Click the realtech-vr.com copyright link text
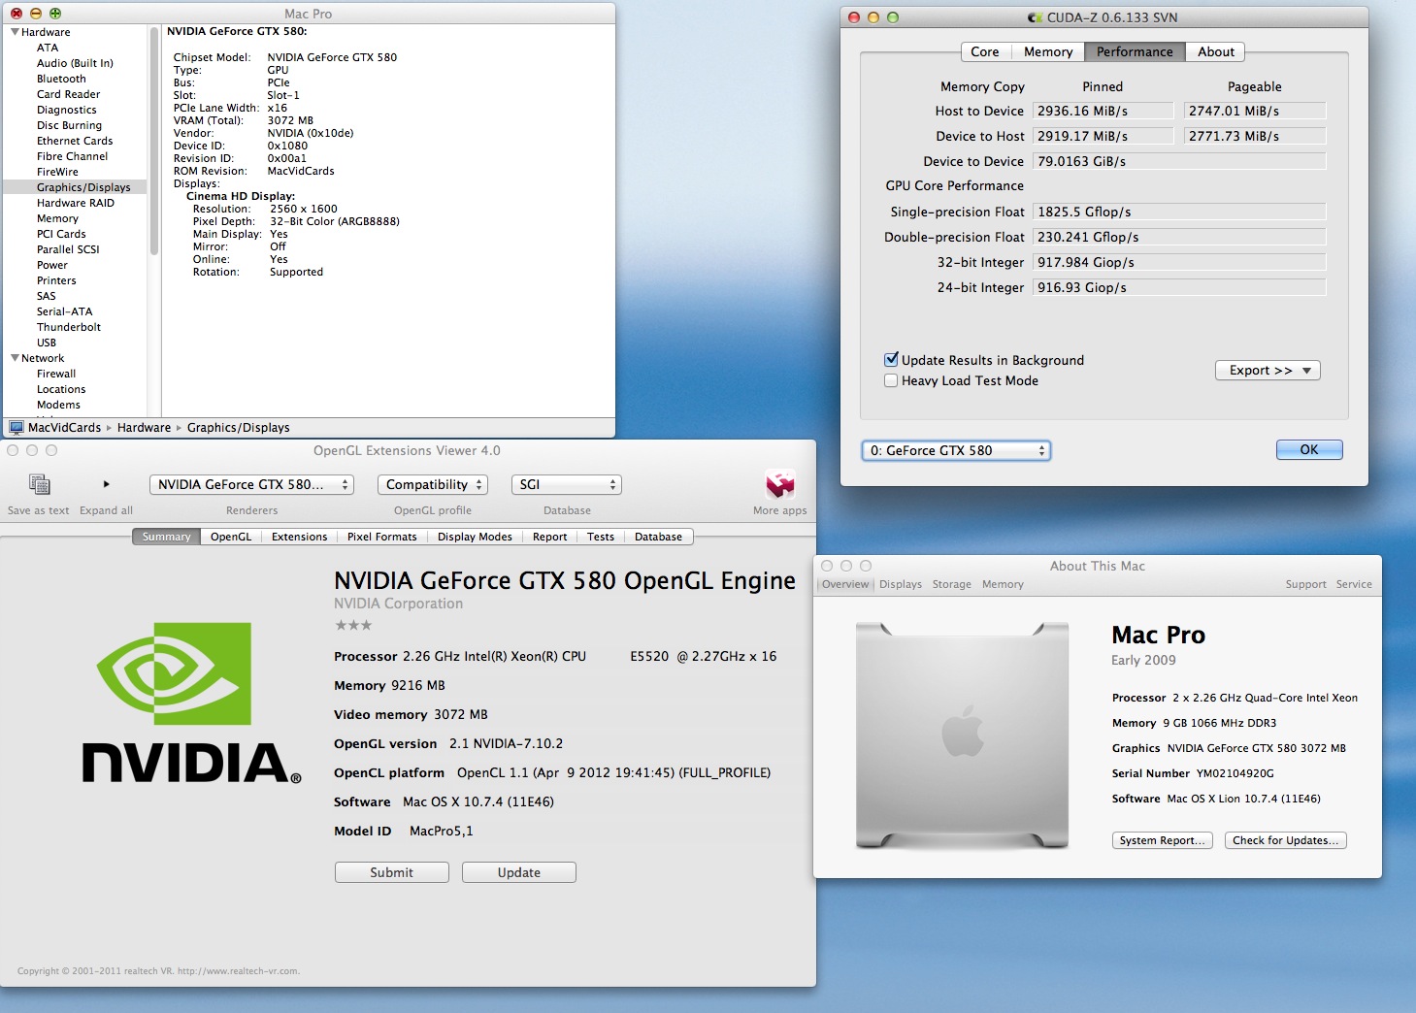Screen dimensions: 1416x1013 [239, 970]
